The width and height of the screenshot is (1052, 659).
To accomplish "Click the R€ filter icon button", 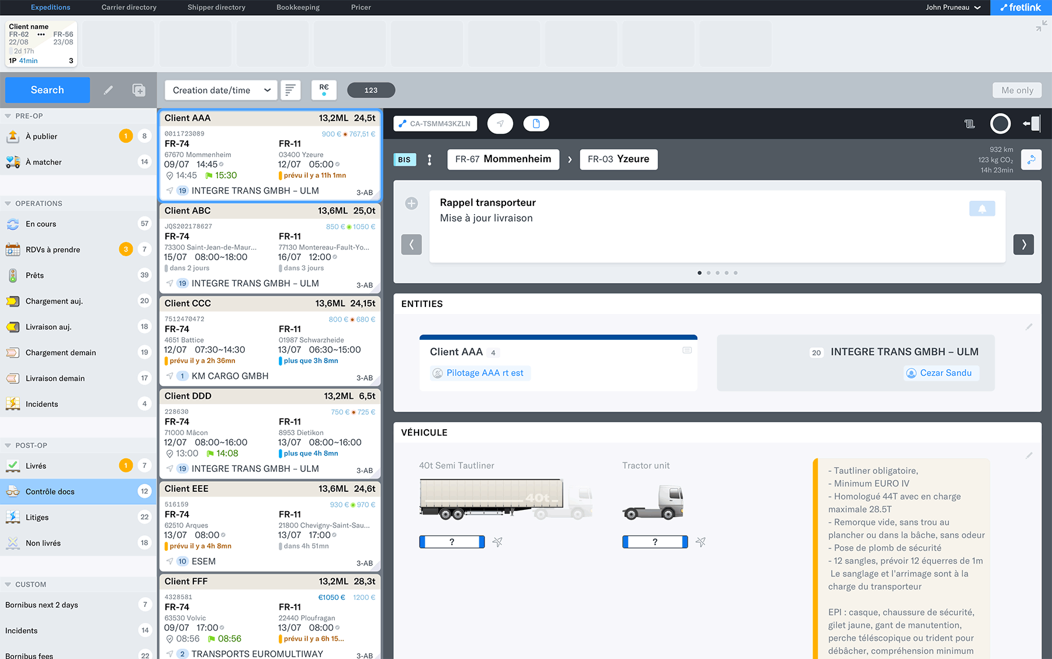I will pos(324,89).
